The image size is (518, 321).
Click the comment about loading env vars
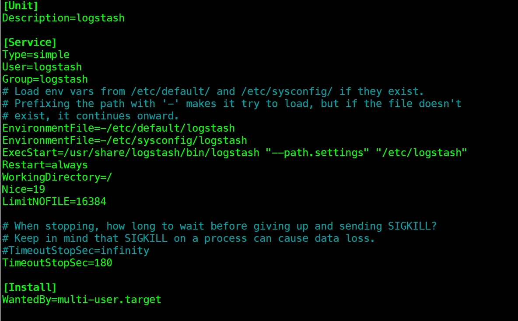213,91
